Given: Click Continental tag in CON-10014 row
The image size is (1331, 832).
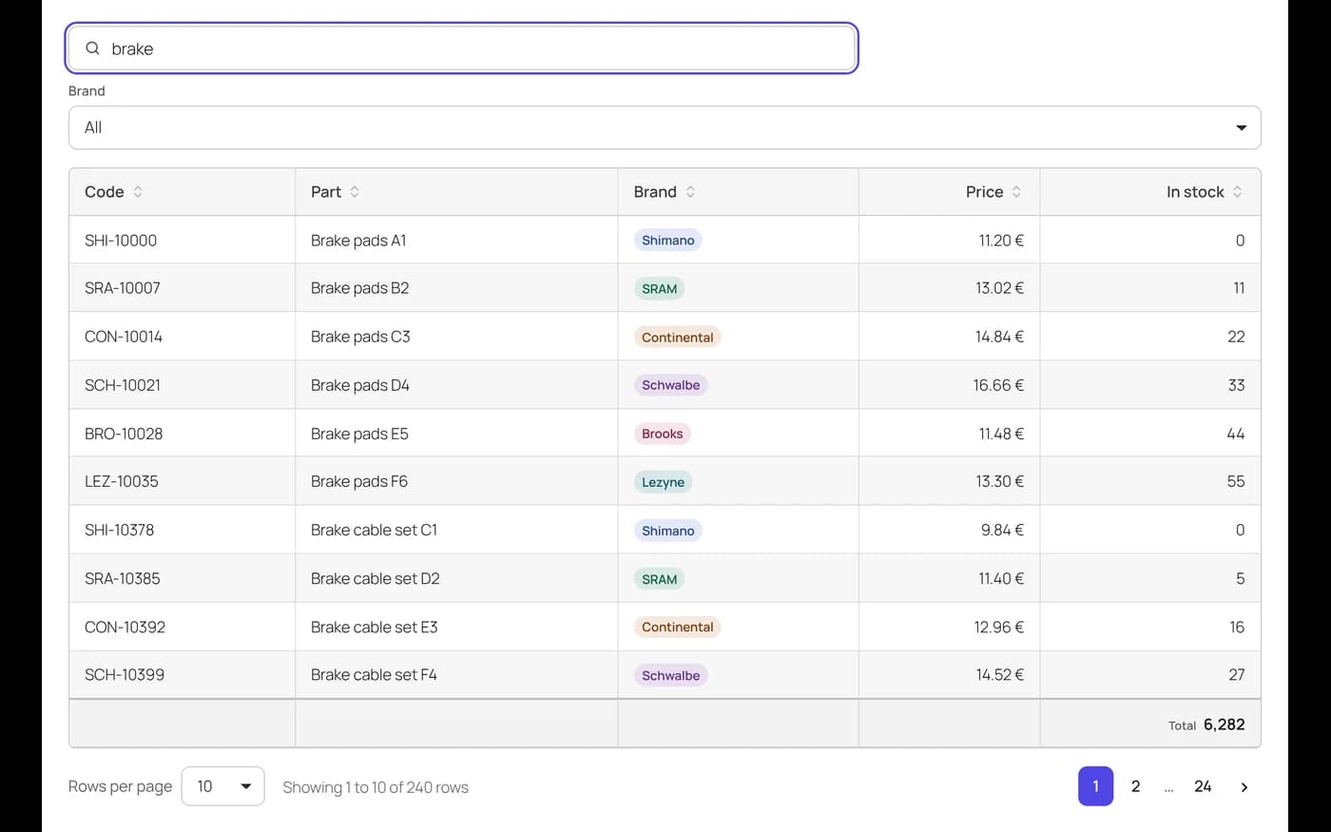Looking at the screenshot, I should tap(677, 338).
